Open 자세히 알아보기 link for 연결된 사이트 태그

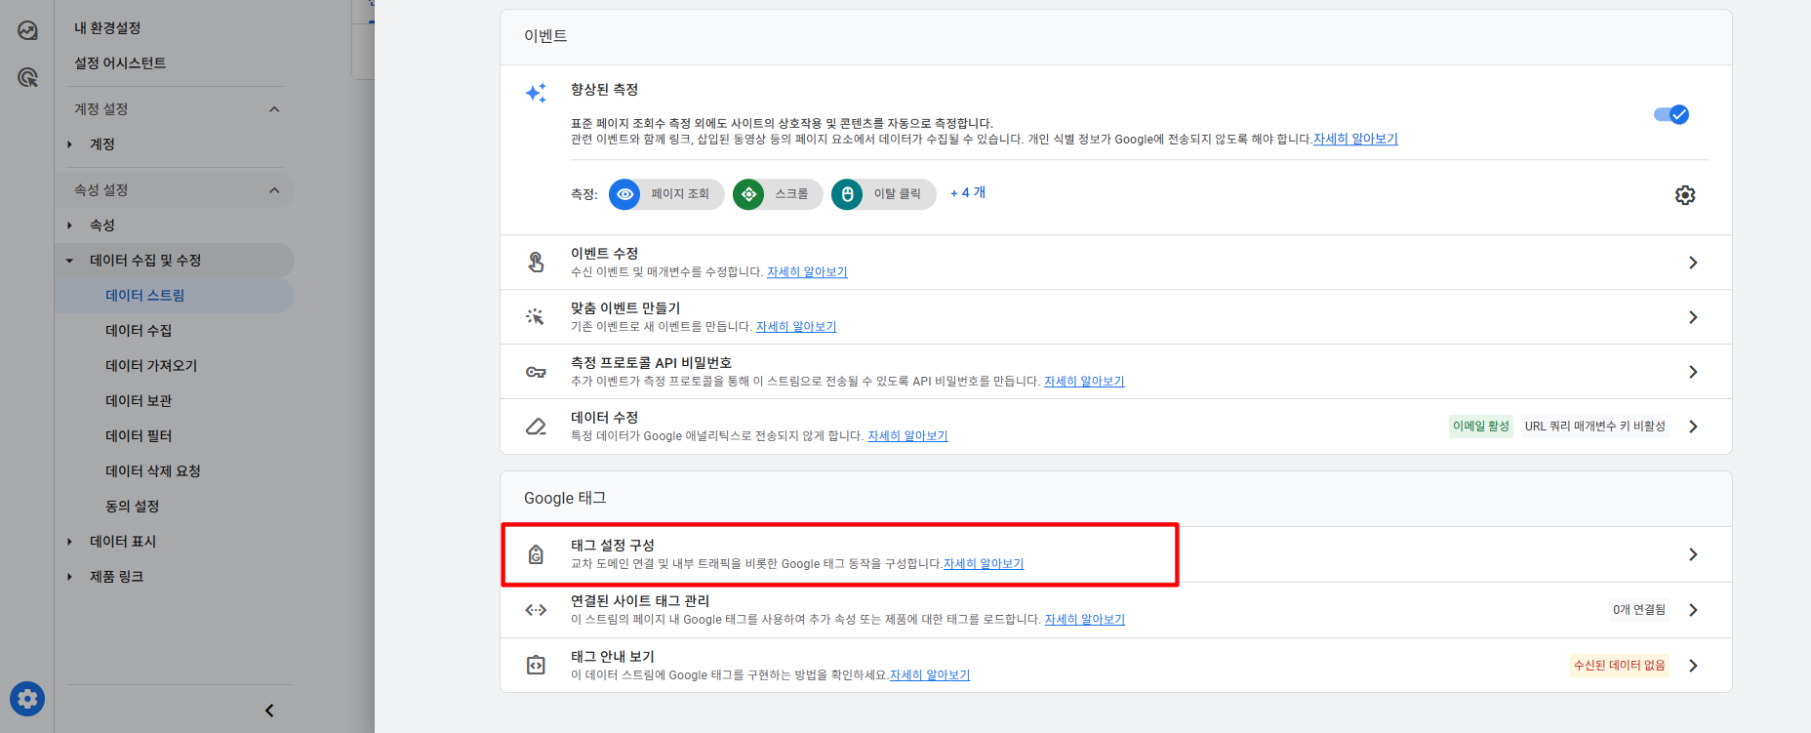pos(1085,620)
